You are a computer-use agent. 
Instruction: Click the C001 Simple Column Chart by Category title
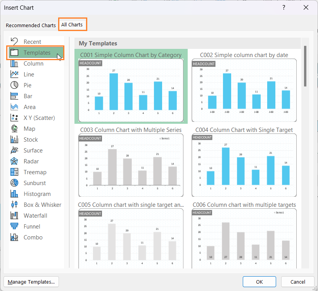coord(131,55)
